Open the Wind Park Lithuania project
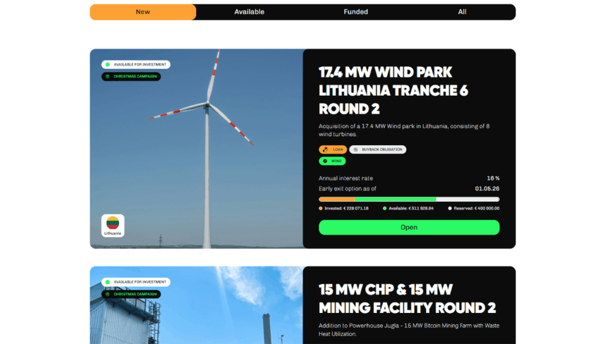The height and width of the screenshot is (344, 612). click(x=409, y=228)
